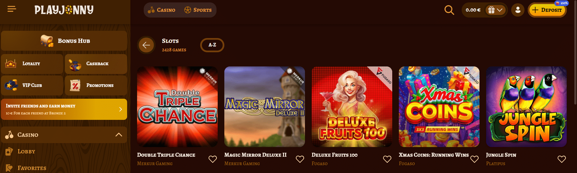
Task: Select the Casino tab in header
Action: 162,10
